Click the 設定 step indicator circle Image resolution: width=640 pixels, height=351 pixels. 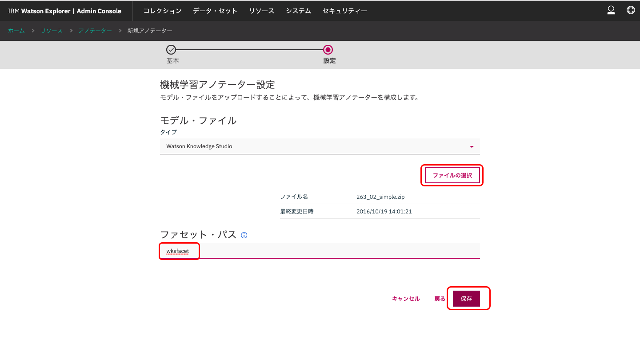(x=328, y=50)
